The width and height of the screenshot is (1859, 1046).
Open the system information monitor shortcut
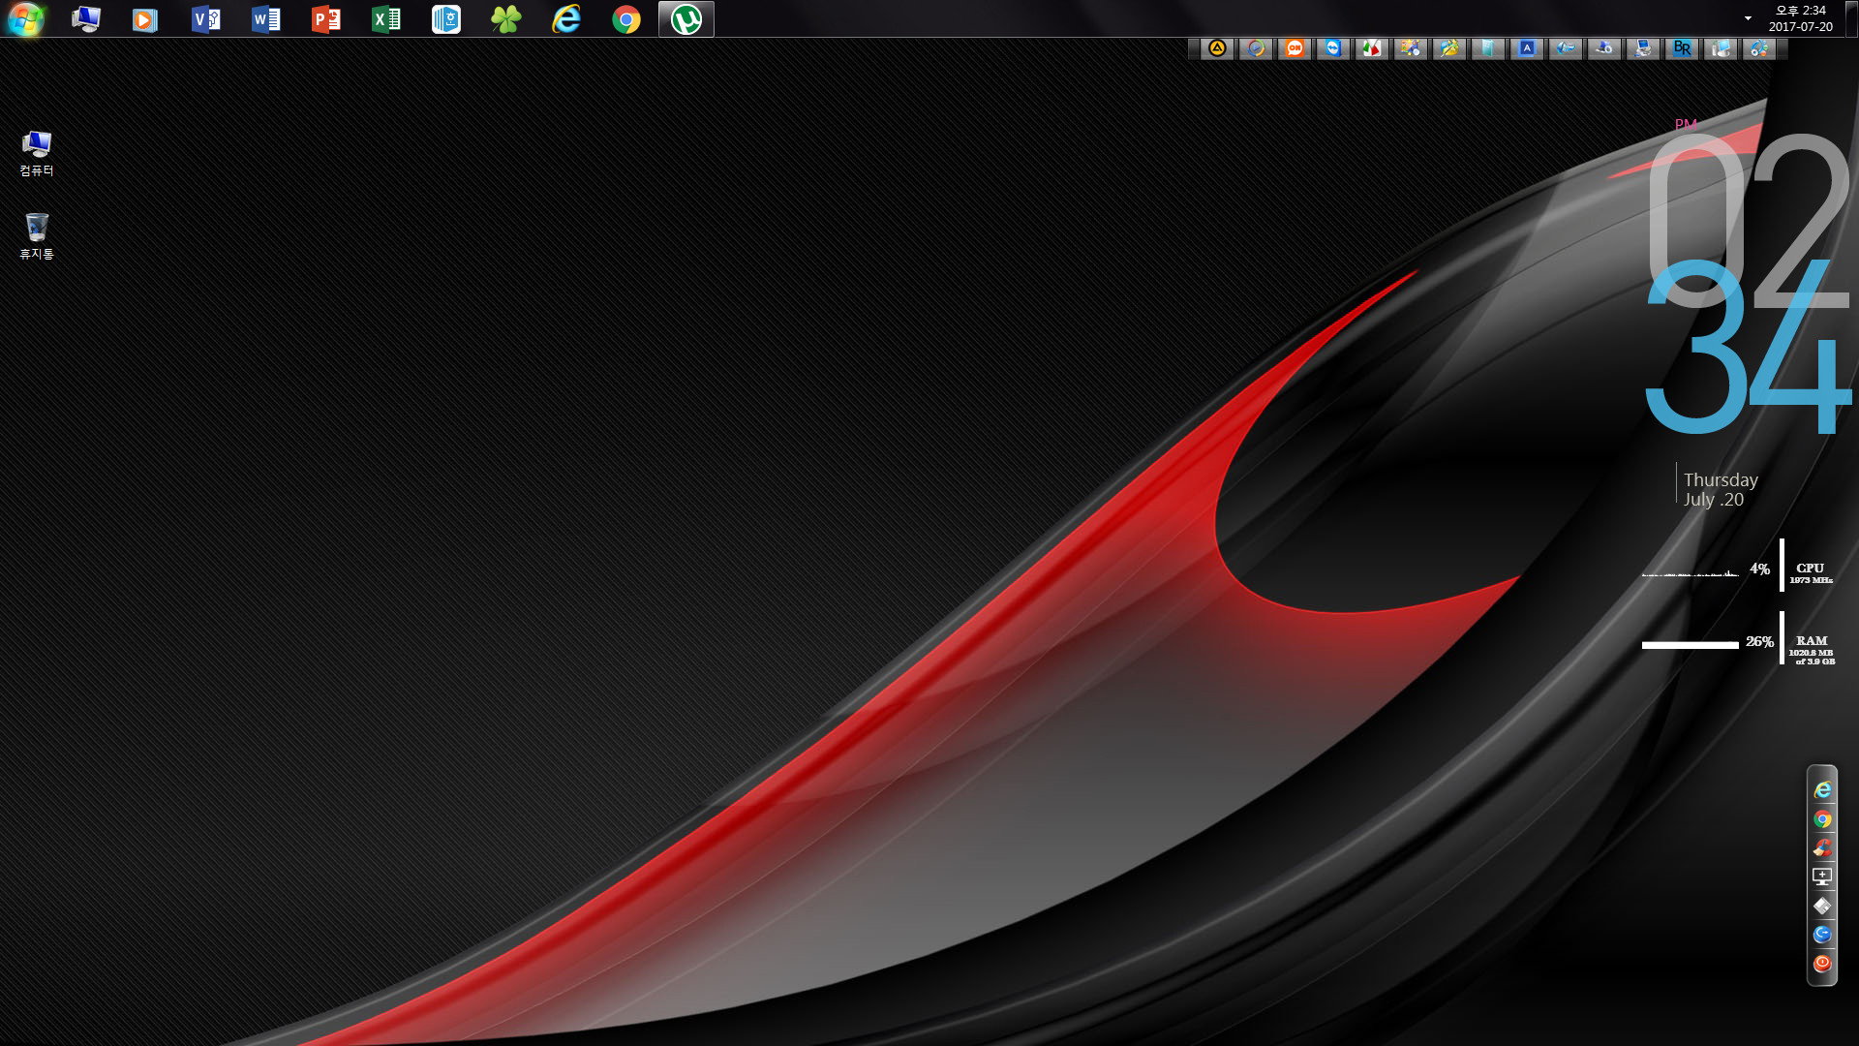1721,48
